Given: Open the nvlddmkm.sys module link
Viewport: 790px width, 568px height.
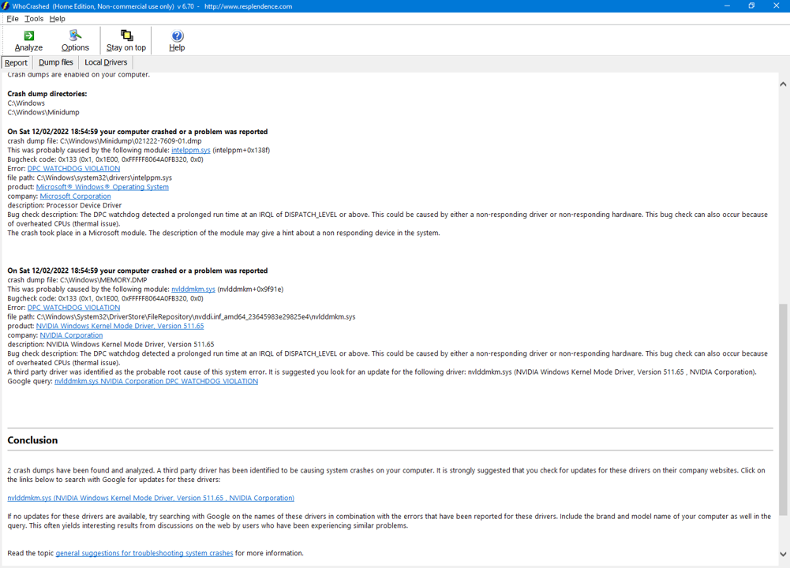Looking at the screenshot, I should pyautogui.click(x=193, y=289).
